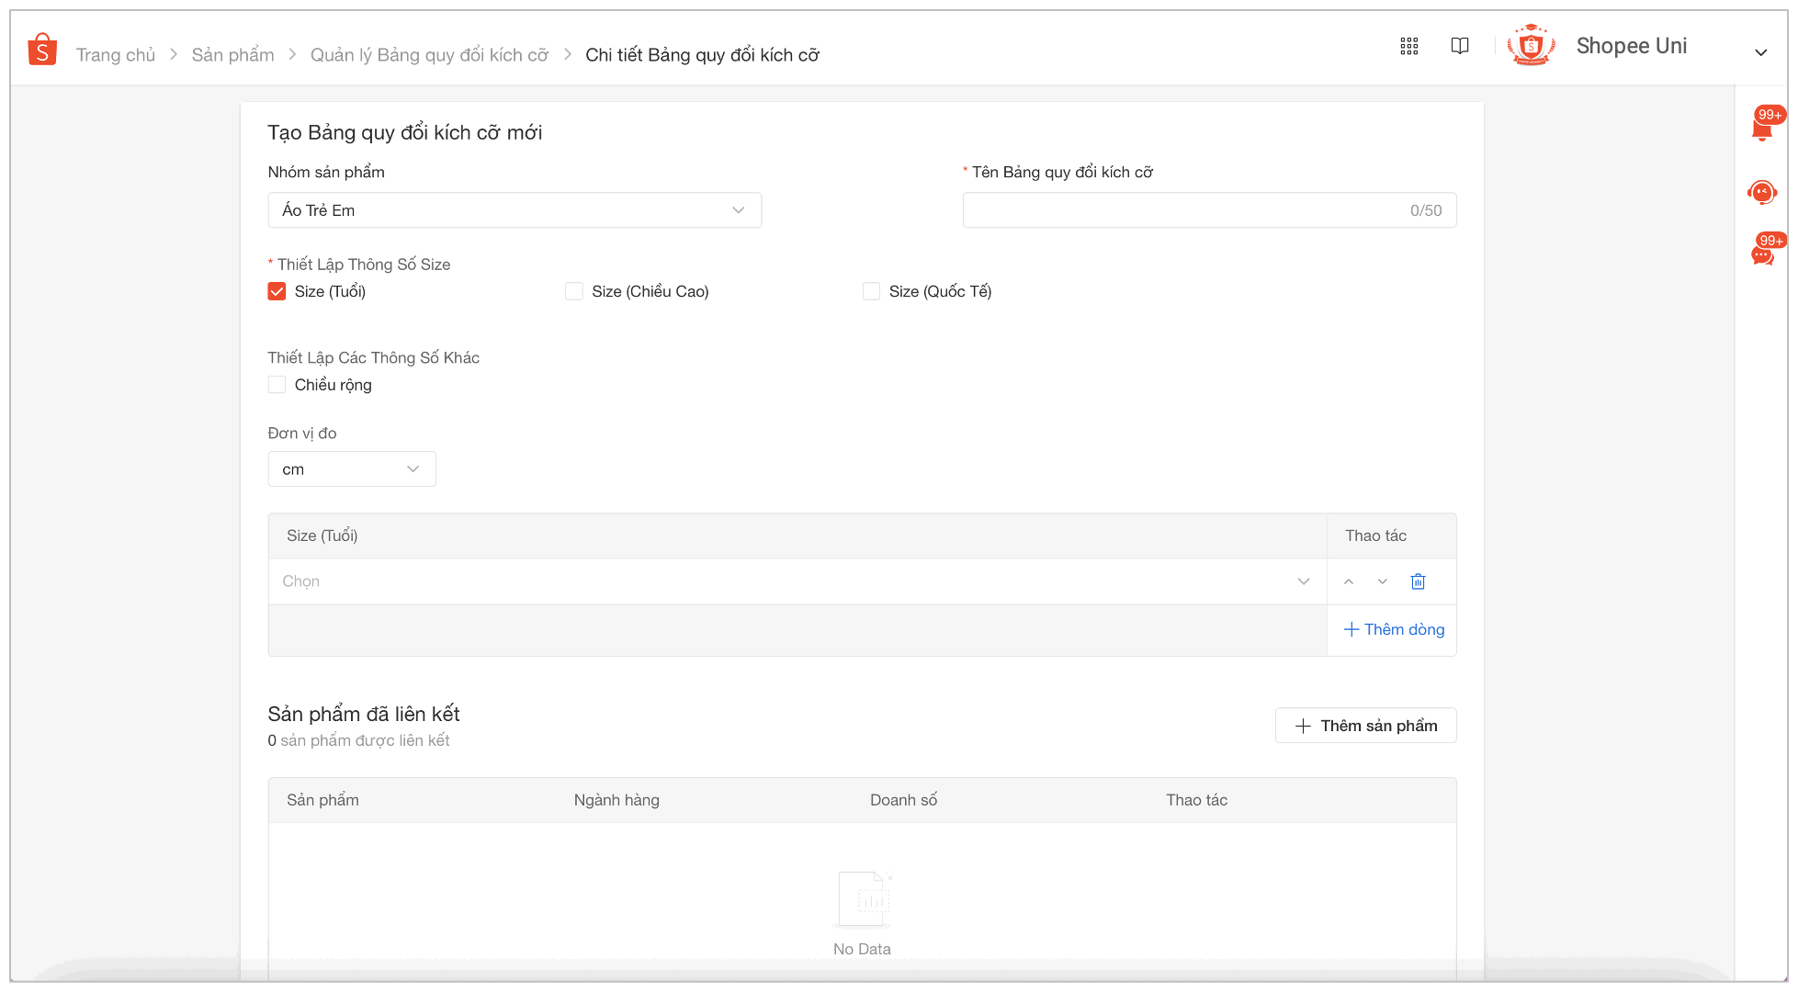Delete the size row with trash icon
This screenshot has width=1798, height=992.
point(1418,581)
